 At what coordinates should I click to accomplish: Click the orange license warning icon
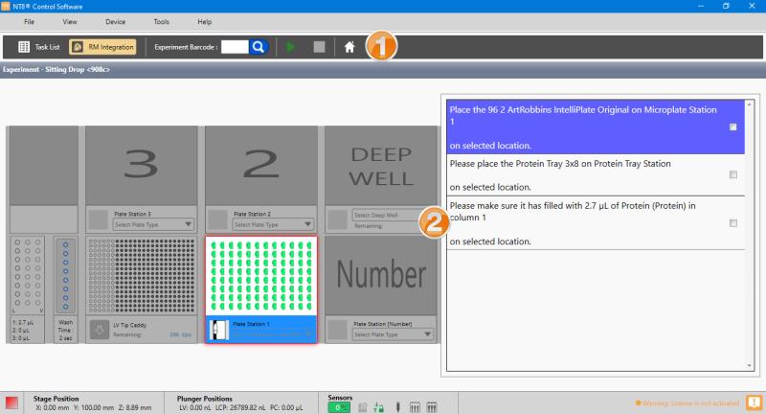754,403
